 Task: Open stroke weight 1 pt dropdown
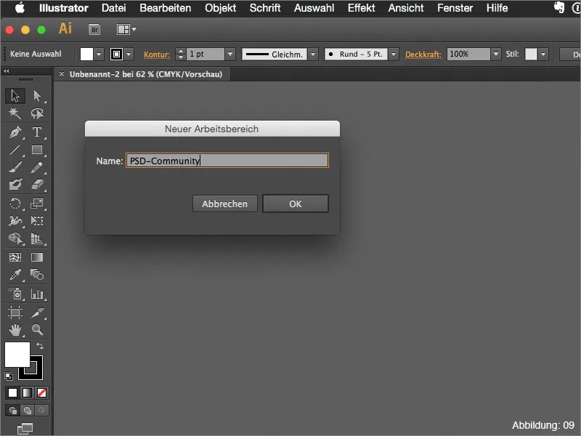(230, 54)
